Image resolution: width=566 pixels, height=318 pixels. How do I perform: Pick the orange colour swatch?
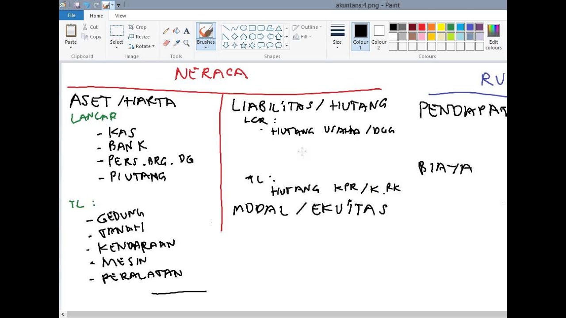[x=432, y=27]
